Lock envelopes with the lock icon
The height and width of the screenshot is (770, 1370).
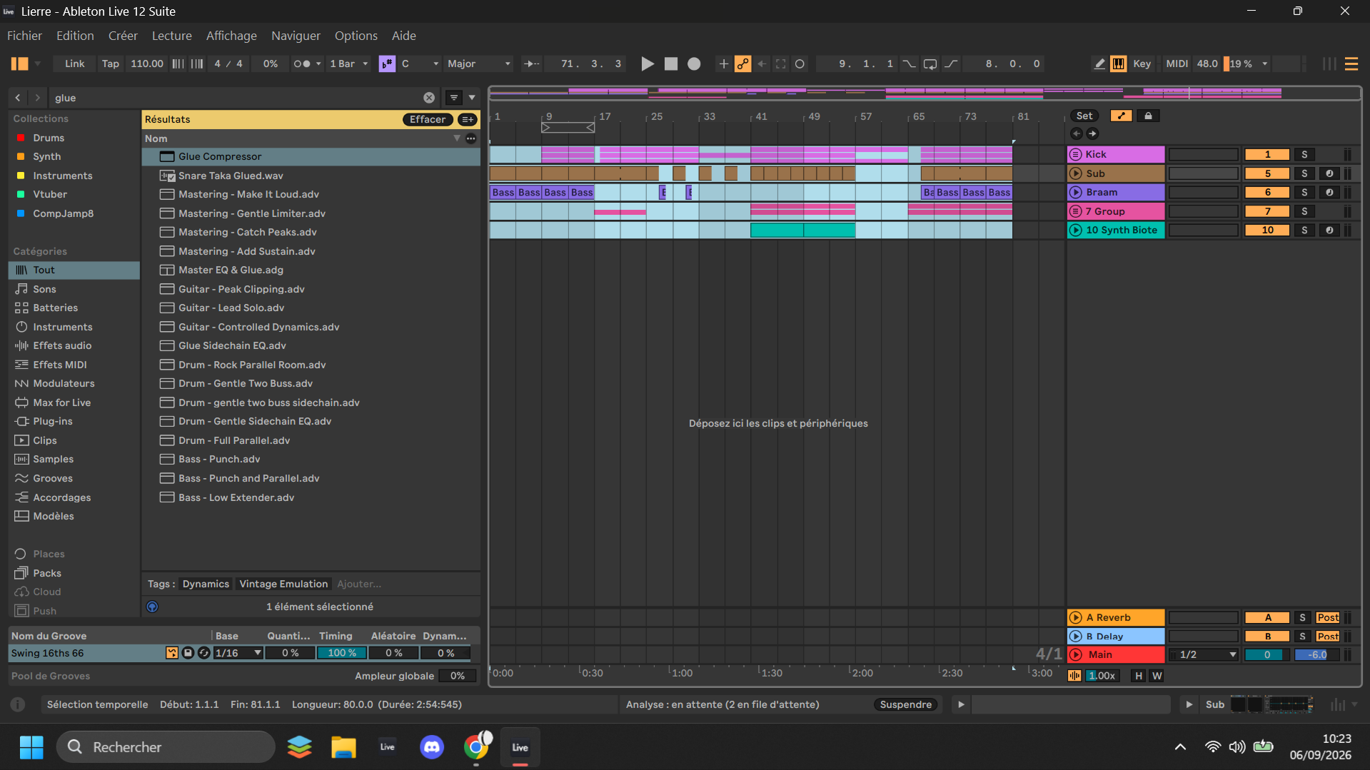pyautogui.click(x=1148, y=116)
